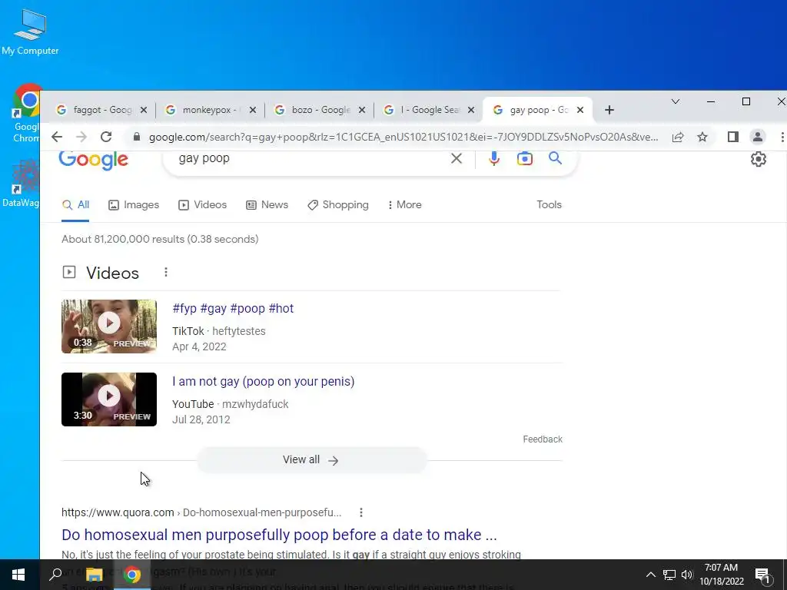The height and width of the screenshot is (590, 787).
Task: Click the address bar URL
Action: coord(403,137)
